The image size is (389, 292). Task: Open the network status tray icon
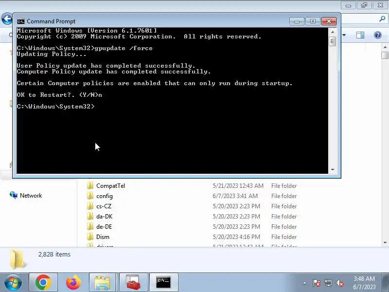pyautogui.click(x=328, y=283)
